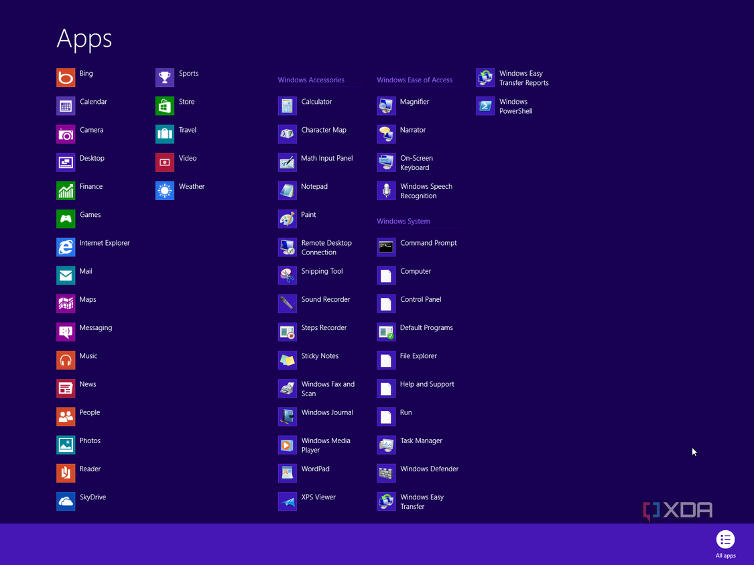754x565 pixels.
Task: Open the Weather sun icon
Action: 164,191
